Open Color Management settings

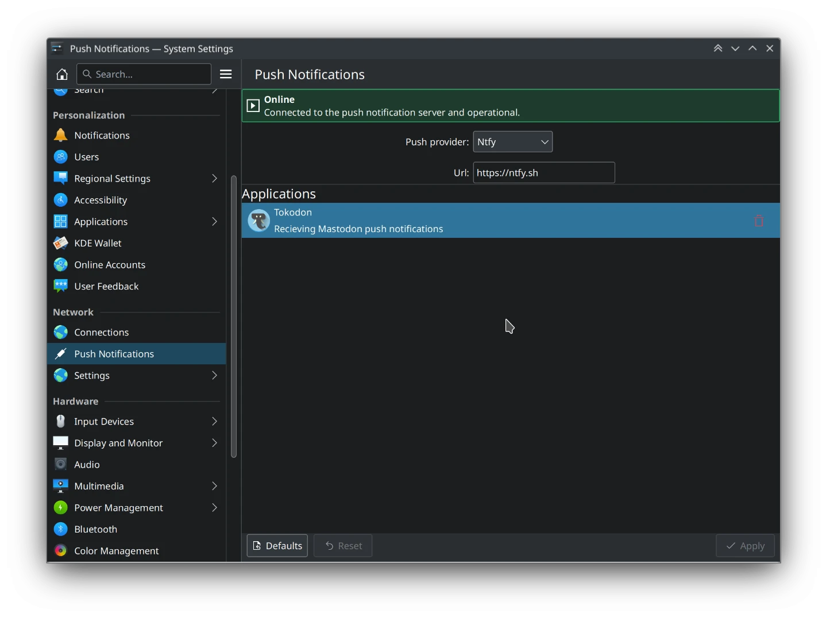point(136,550)
